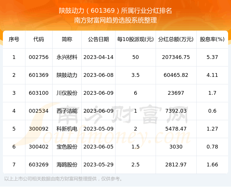
Task: Select stock name 西子洁能
Action: 67,111
